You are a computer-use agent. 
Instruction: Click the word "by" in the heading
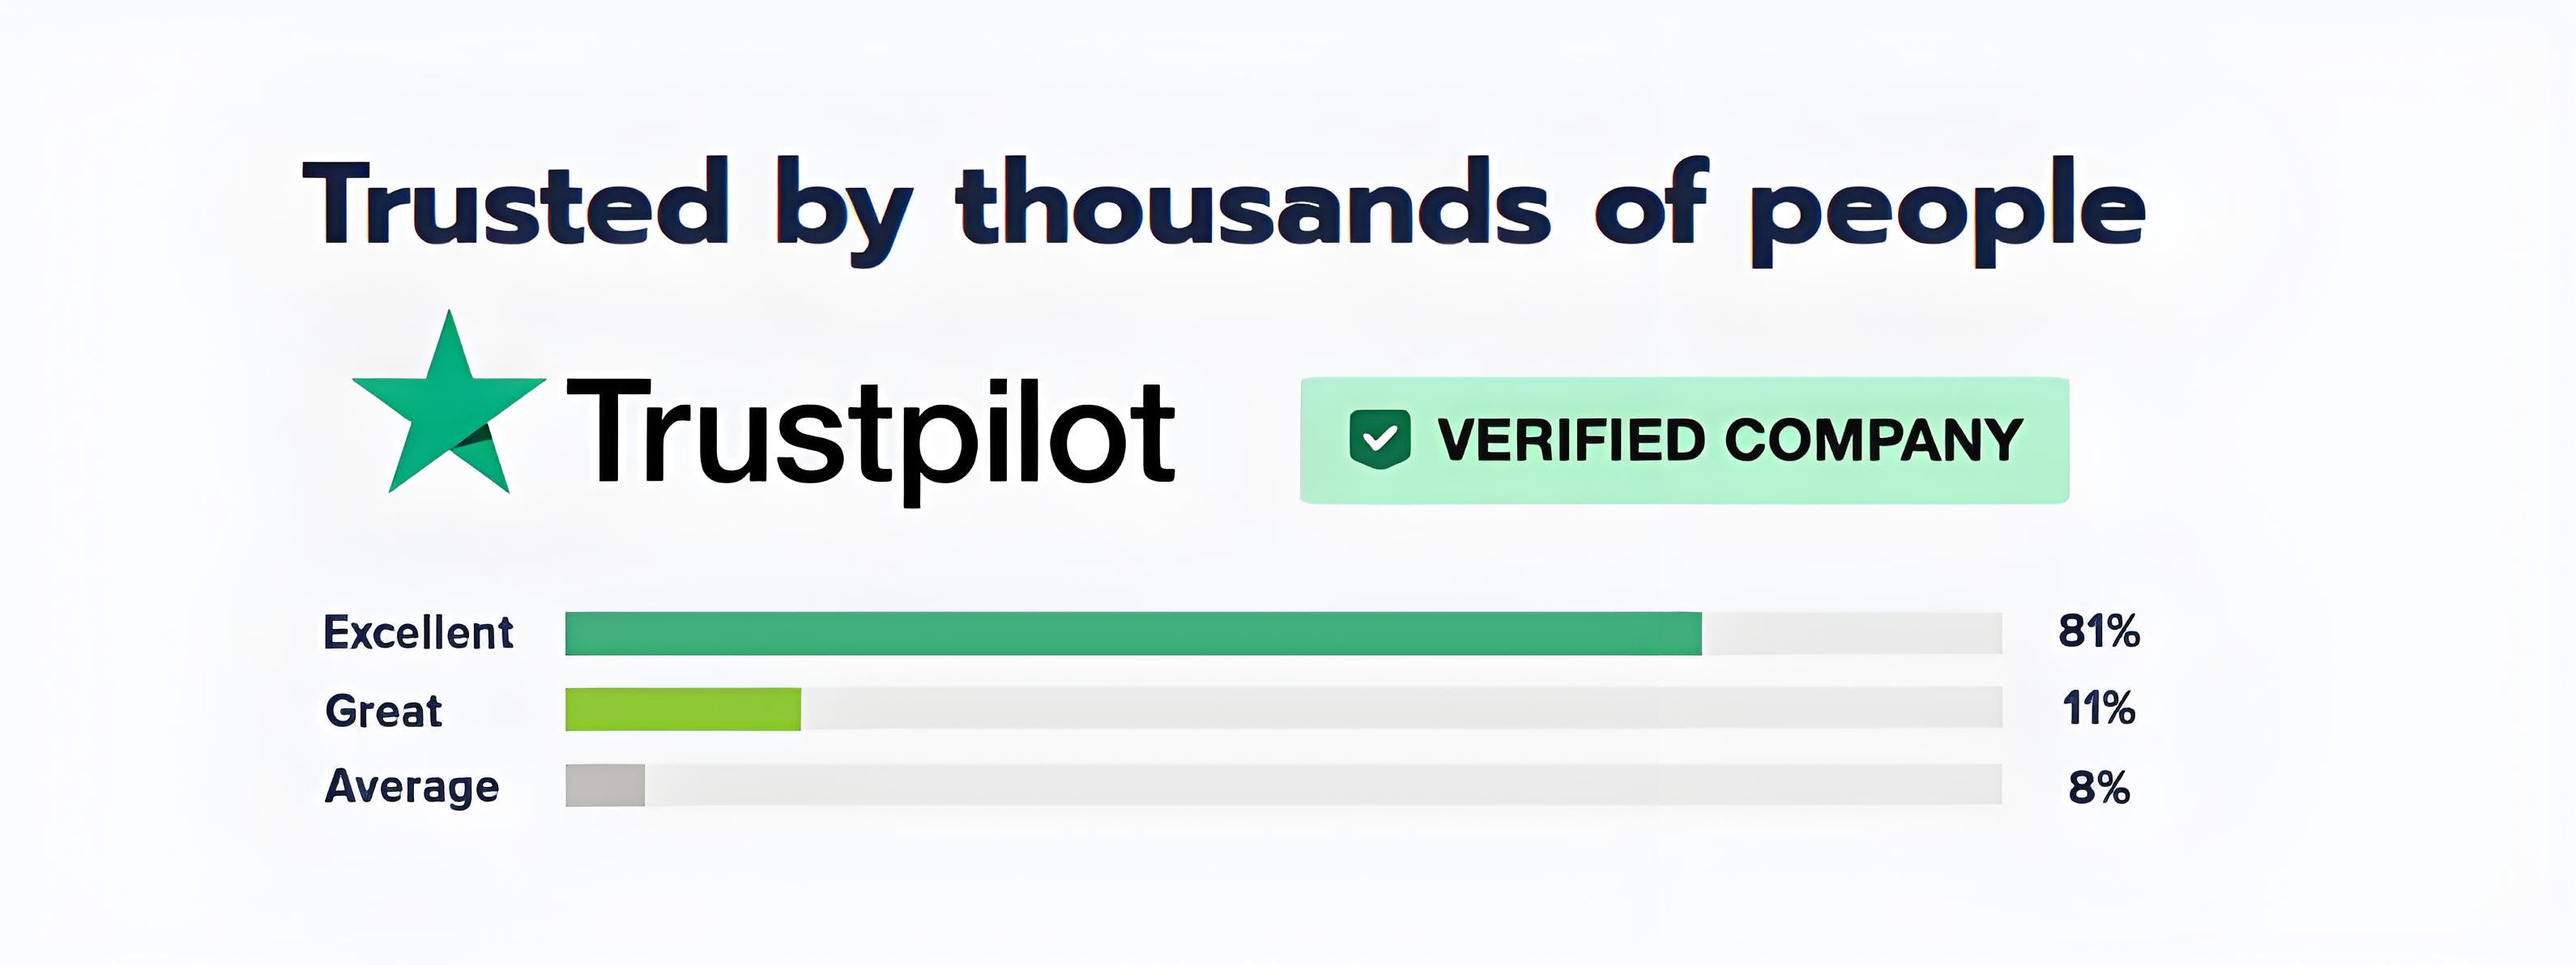[843, 208]
